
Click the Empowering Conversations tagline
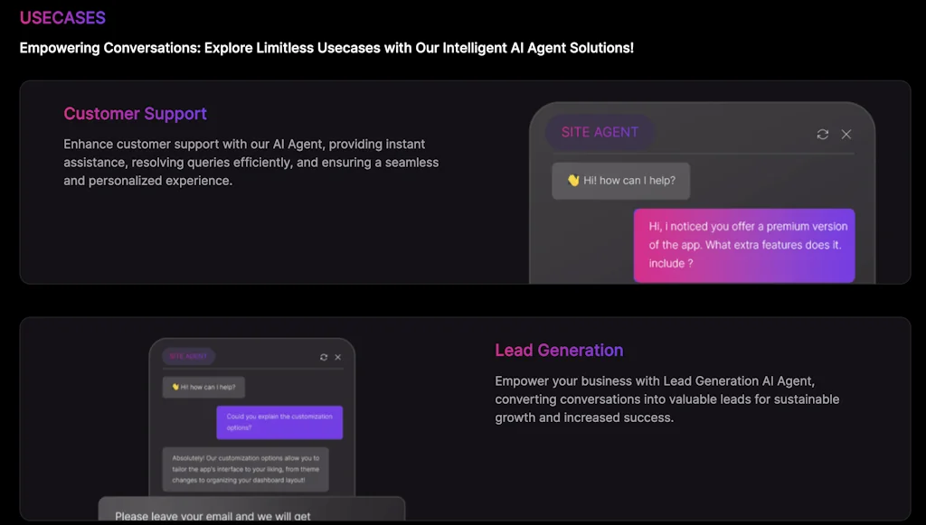coord(326,48)
